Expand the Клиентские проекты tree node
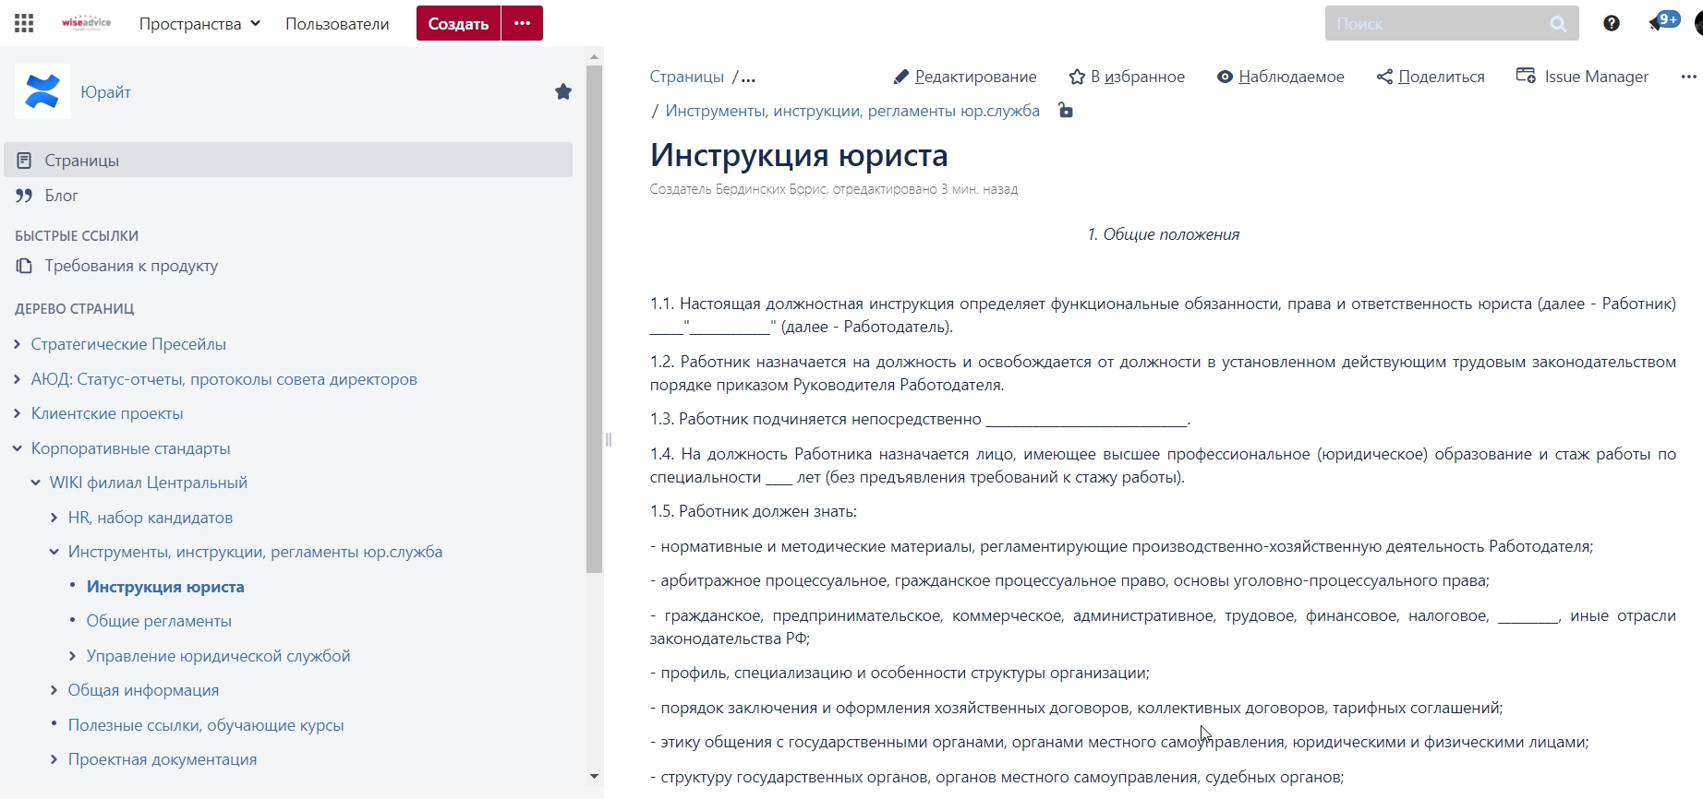Screen dimensions: 1703x799 [x=18, y=413]
